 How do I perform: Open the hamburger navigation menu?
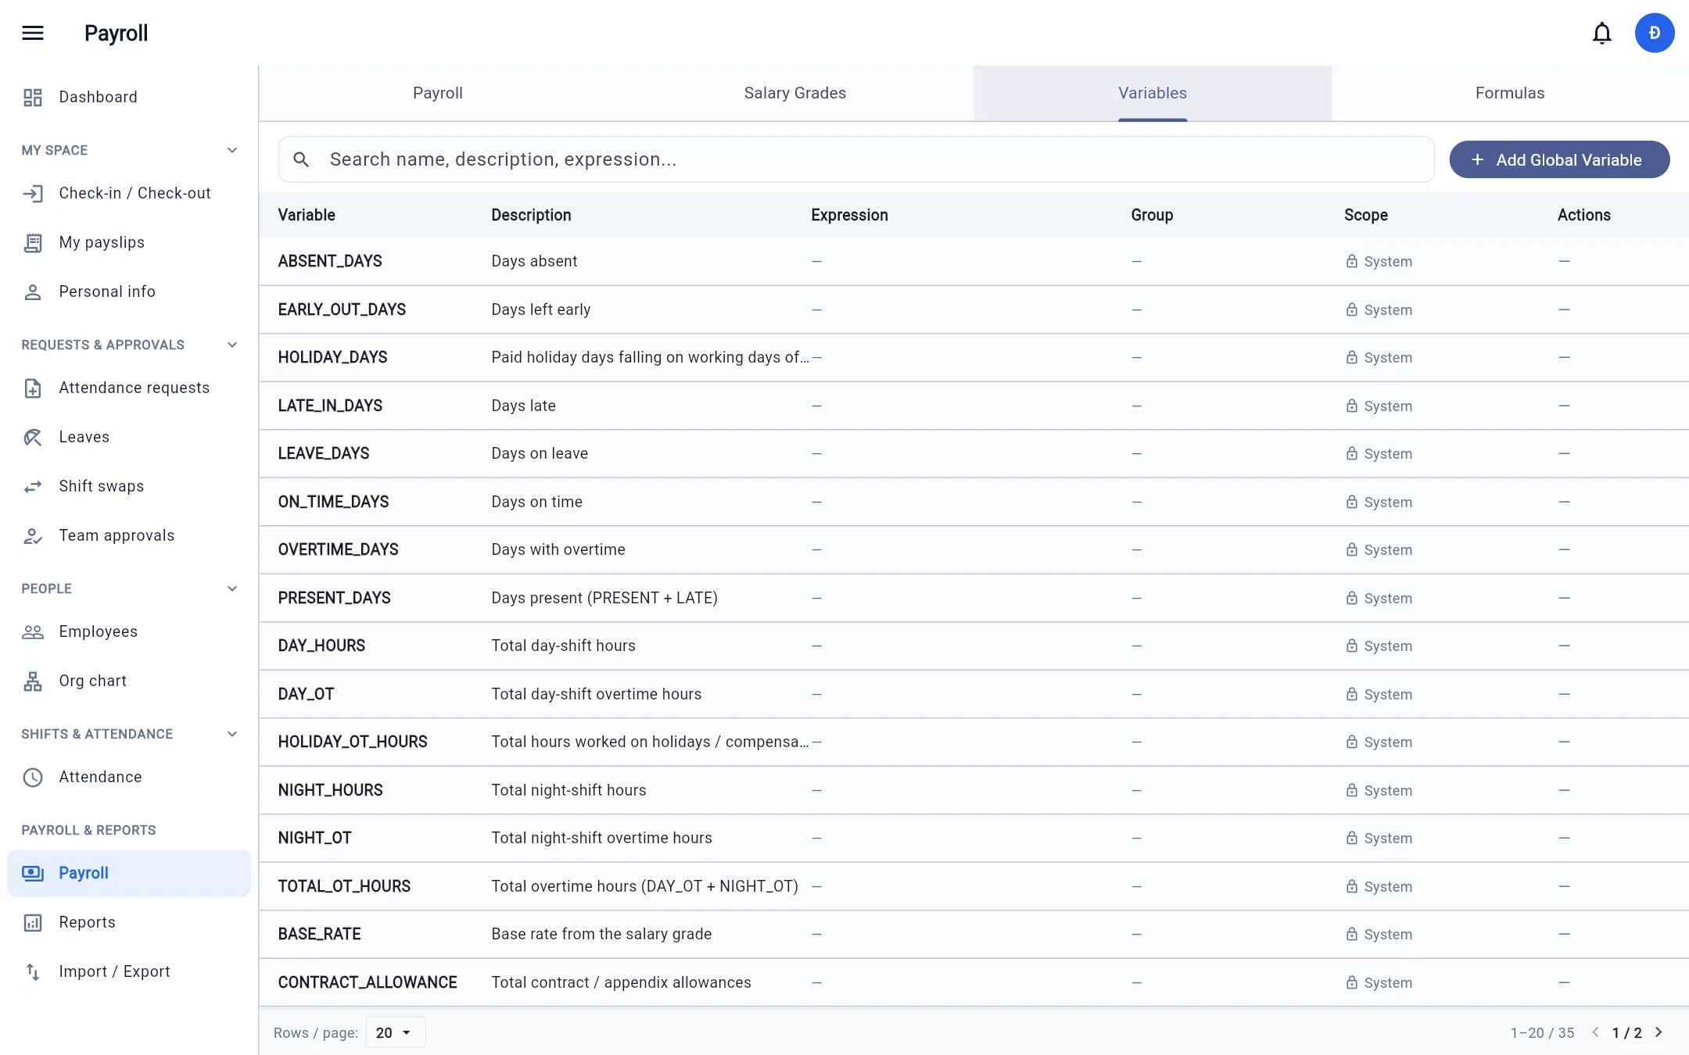click(x=33, y=33)
